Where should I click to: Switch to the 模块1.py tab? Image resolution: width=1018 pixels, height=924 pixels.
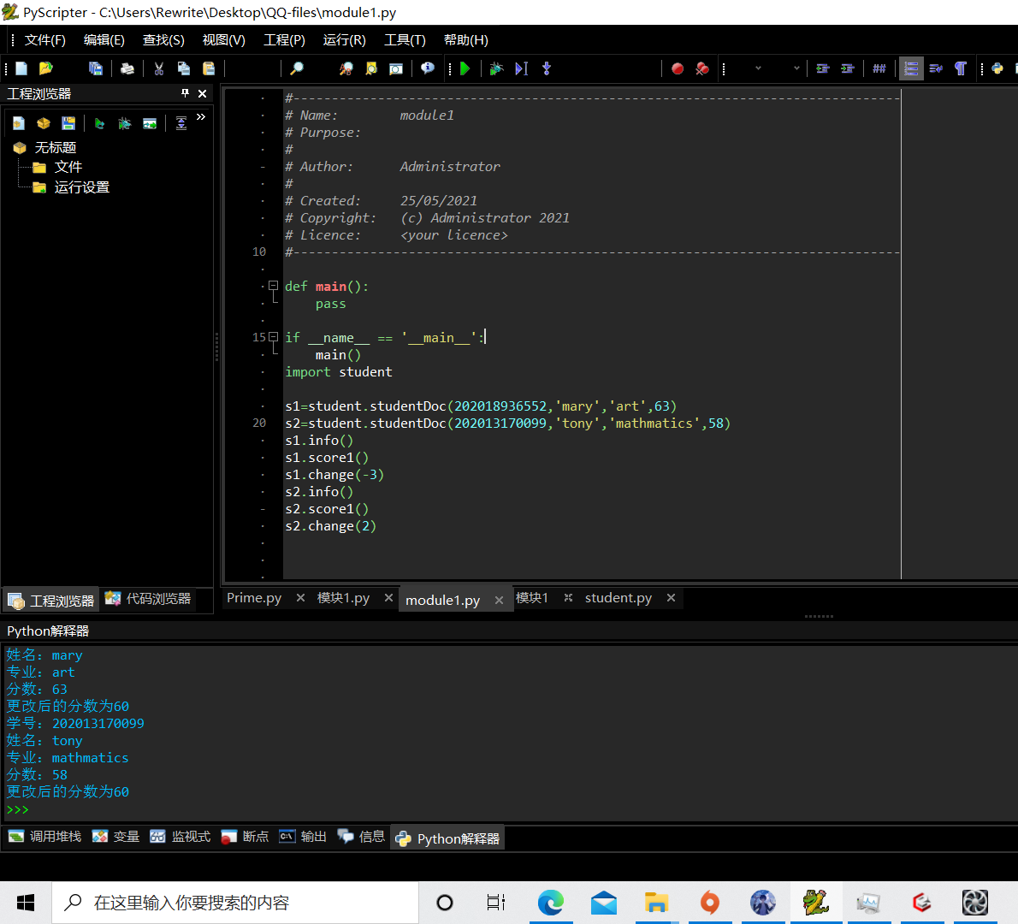coord(343,597)
